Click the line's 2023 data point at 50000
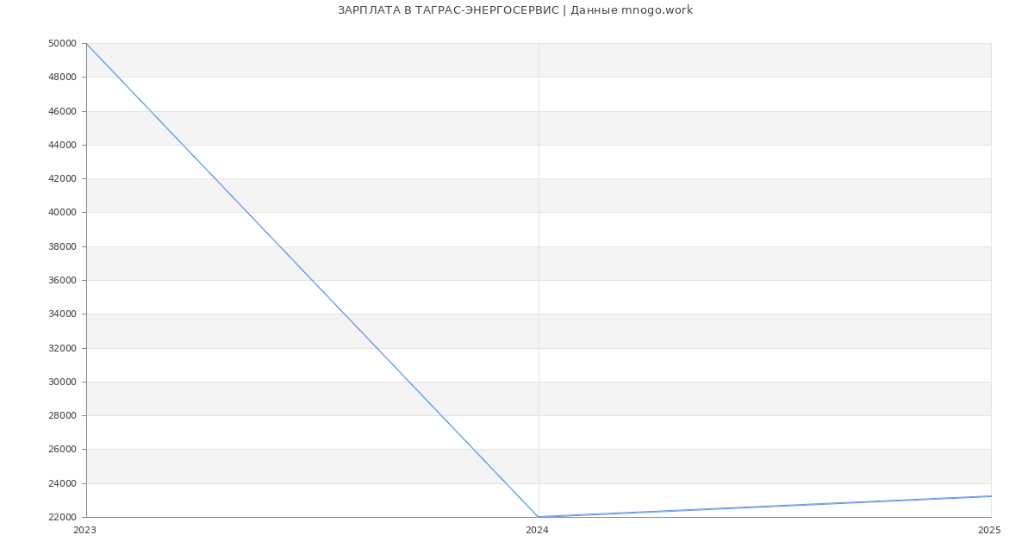The image size is (1034, 560). [x=86, y=43]
